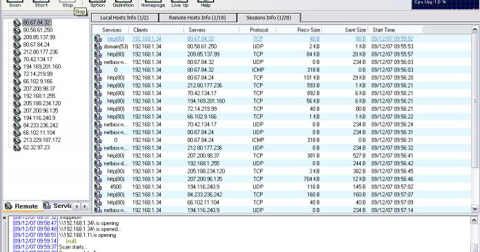Viewport: 480px width, 252px height.
Task: Click session icon of 209.85.137.99 row
Action: 98,54
